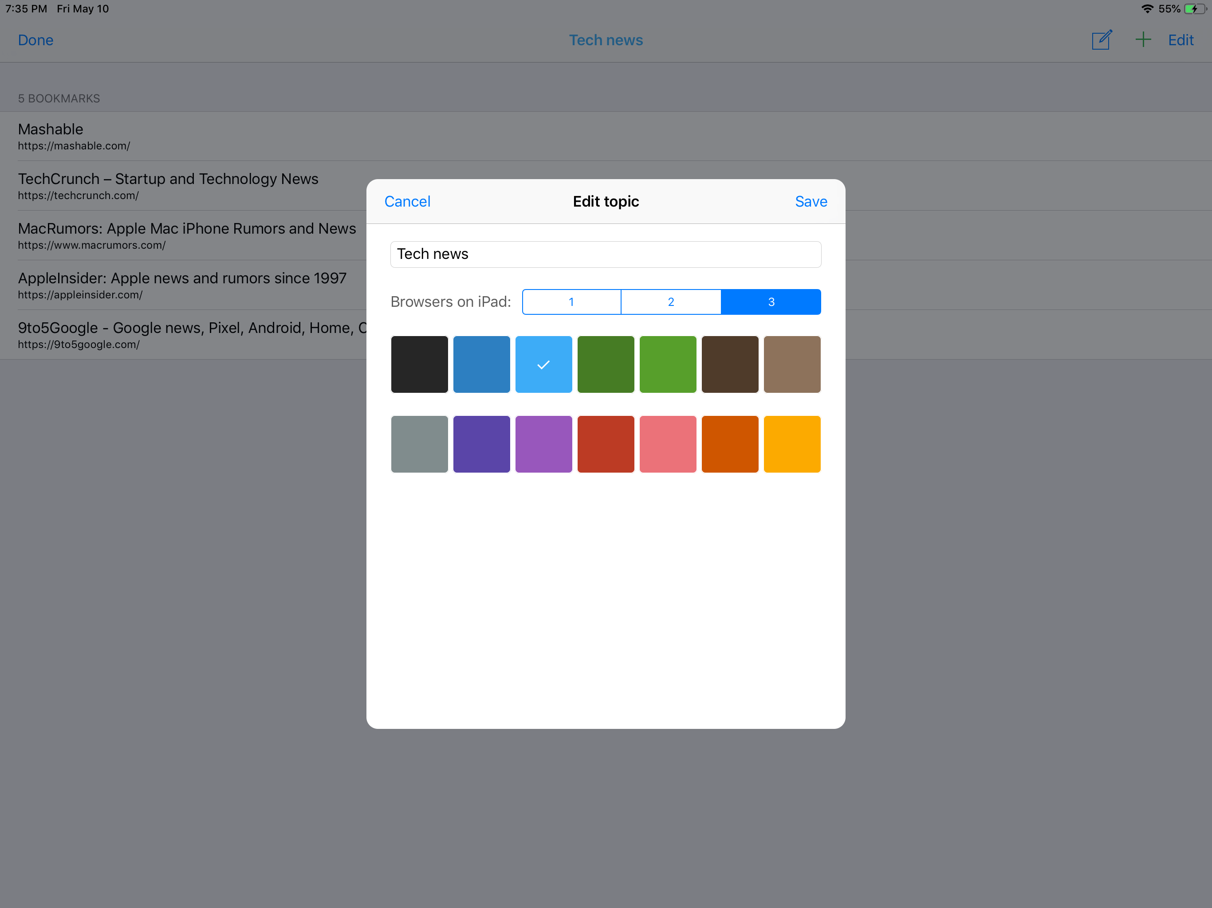Select 1 browser on iPad
The height and width of the screenshot is (908, 1212).
tap(571, 302)
